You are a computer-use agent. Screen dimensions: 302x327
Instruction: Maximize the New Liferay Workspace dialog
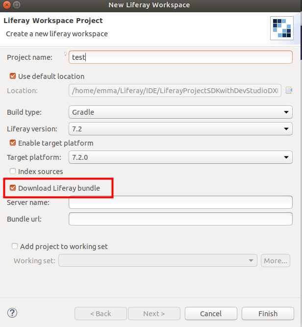[x=17, y=4]
